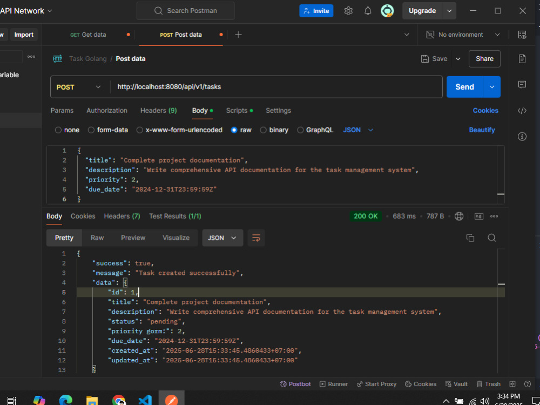The width and height of the screenshot is (540, 405).
Task: Toggle the two-pane layout icon
Action: click(512, 384)
